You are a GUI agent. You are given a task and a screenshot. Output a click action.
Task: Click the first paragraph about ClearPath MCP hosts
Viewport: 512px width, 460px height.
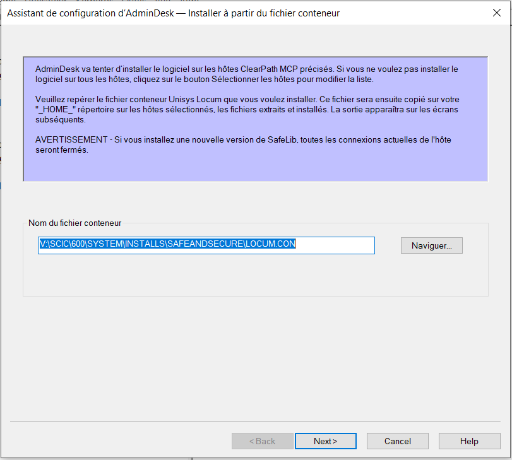246,74
